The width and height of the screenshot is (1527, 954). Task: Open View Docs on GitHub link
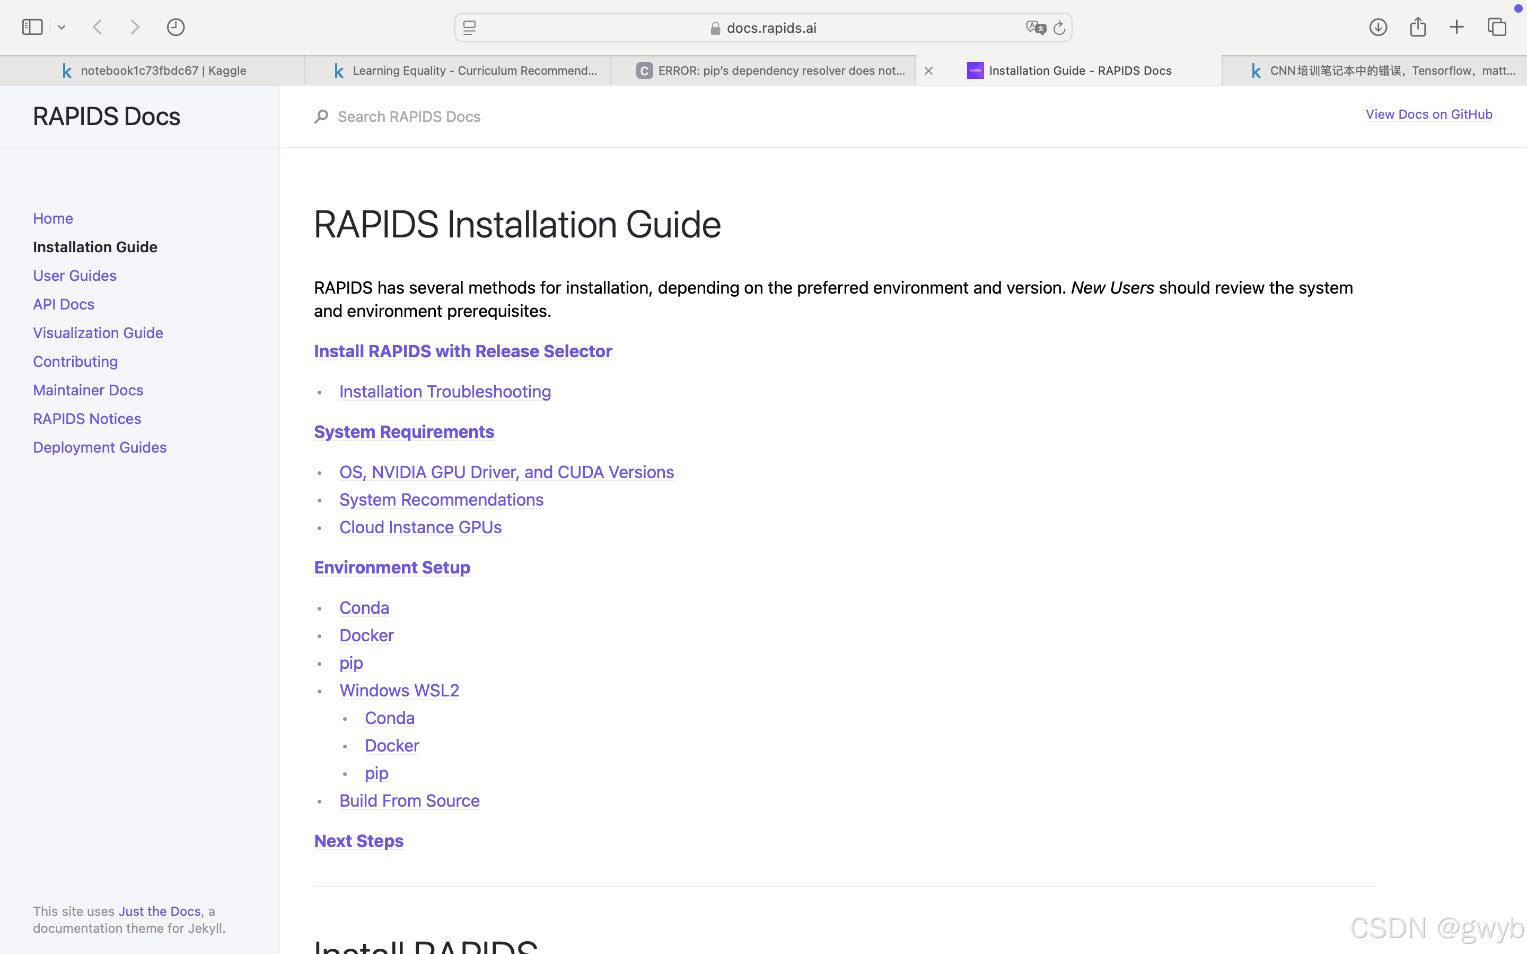[x=1428, y=114]
